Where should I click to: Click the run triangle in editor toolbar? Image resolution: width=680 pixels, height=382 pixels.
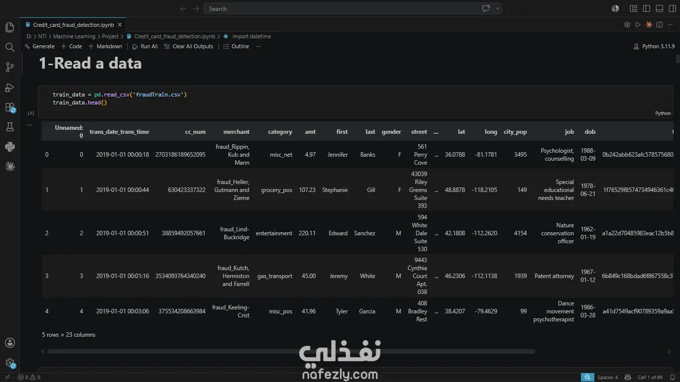[x=638, y=24]
